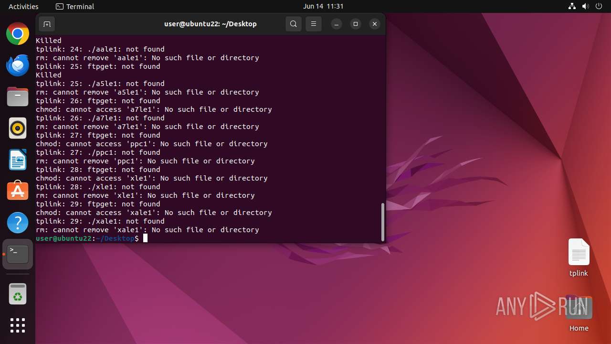Image resolution: width=611 pixels, height=344 pixels.
Task: Click line "rm: cannot remove 'a5le1'"
Action: (x=147, y=92)
